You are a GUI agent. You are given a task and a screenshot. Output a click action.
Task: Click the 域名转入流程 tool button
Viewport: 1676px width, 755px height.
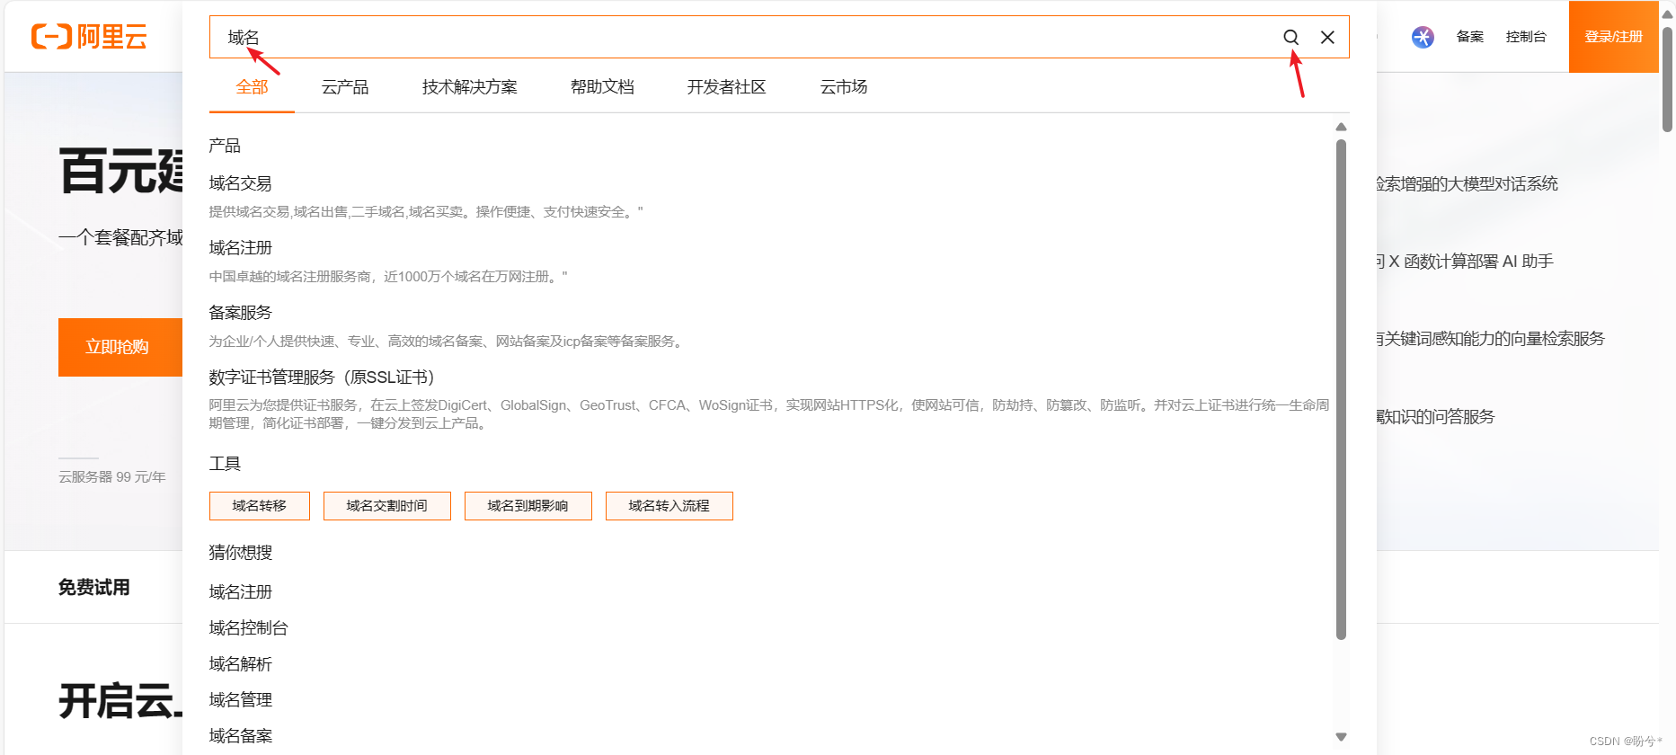[670, 506]
